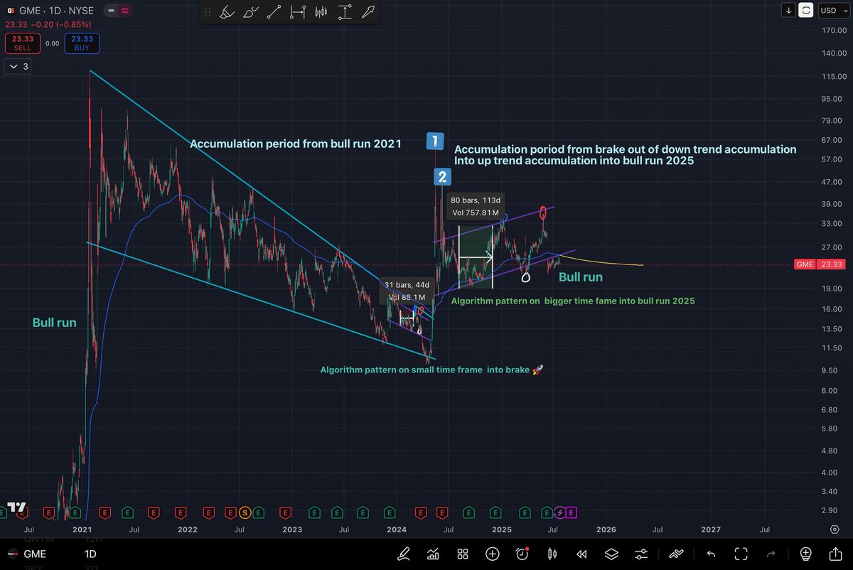Change the 1D interval in bottom bar
This screenshot has height=570, width=853.
coord(90,554)
